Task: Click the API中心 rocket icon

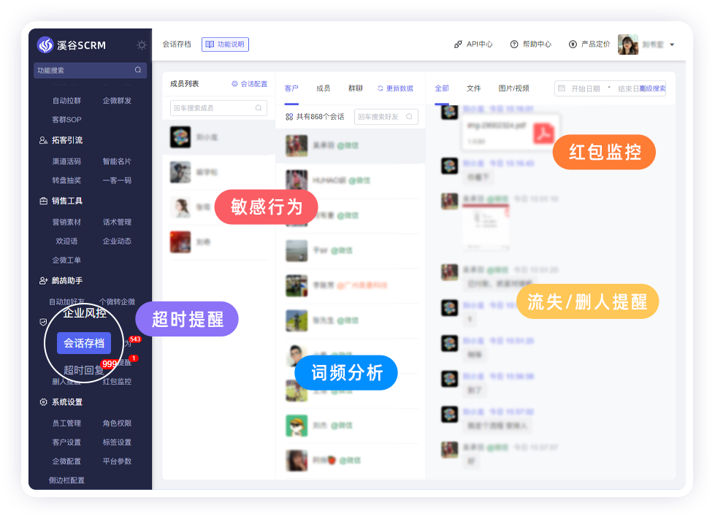Action: (x=458, y=45)
